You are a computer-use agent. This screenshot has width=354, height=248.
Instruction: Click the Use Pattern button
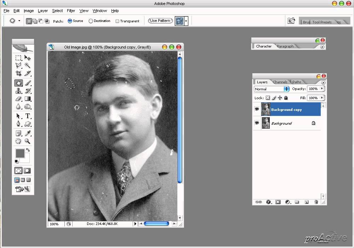160,21
